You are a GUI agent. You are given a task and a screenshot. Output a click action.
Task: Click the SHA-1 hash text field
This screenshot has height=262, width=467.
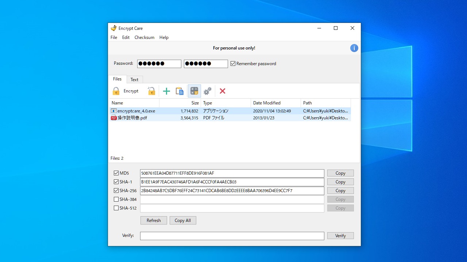(232, 182)
